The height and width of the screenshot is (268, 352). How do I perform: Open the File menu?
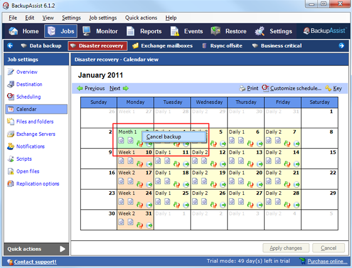[13, 18]
